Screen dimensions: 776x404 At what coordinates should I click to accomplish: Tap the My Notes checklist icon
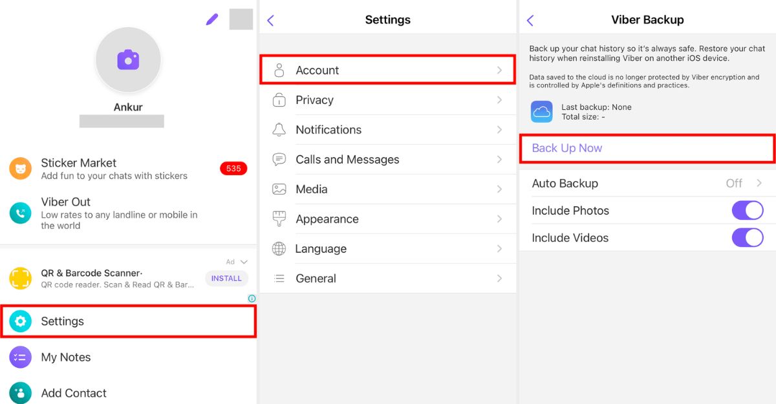click(x=20, y=357)
